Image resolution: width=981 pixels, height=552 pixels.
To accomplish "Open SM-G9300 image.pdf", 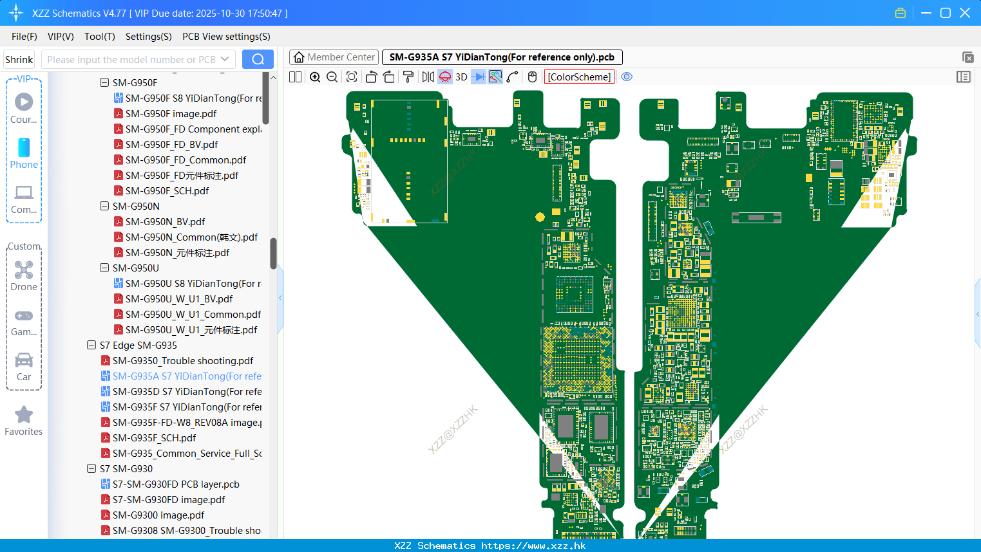I will (158, 515).
